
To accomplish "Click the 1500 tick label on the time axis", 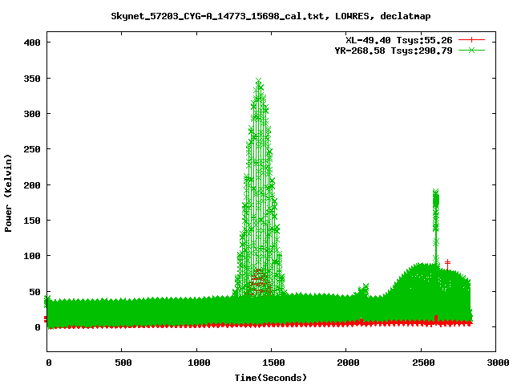I will (273, 363).
